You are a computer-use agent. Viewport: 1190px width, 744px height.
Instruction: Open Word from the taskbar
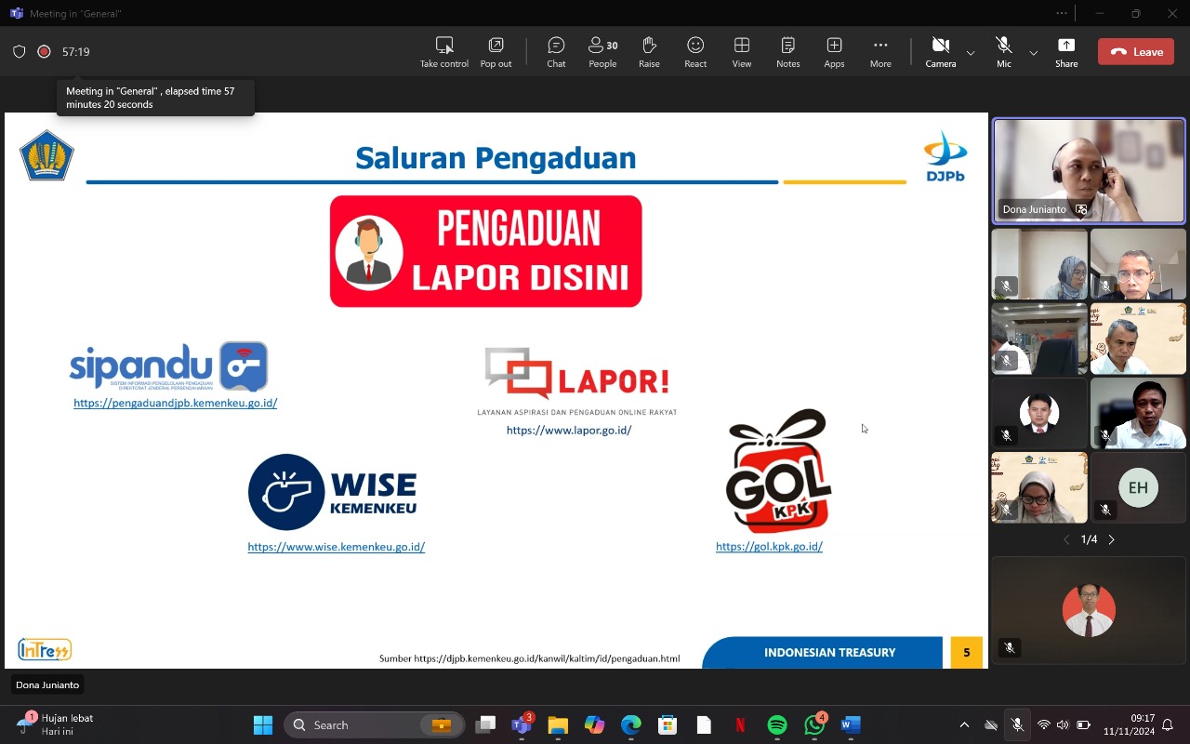point(851,725)
